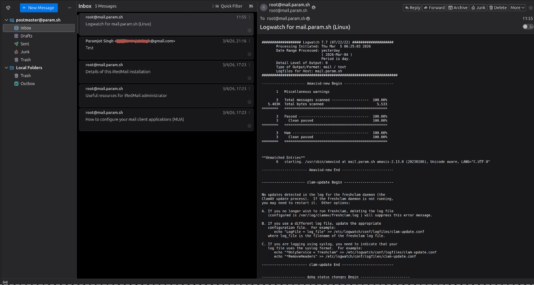The height and width of the screenshot is (285, 534).
Task: Star Paramjot Singh's Test message
Action: pos(249,54)
